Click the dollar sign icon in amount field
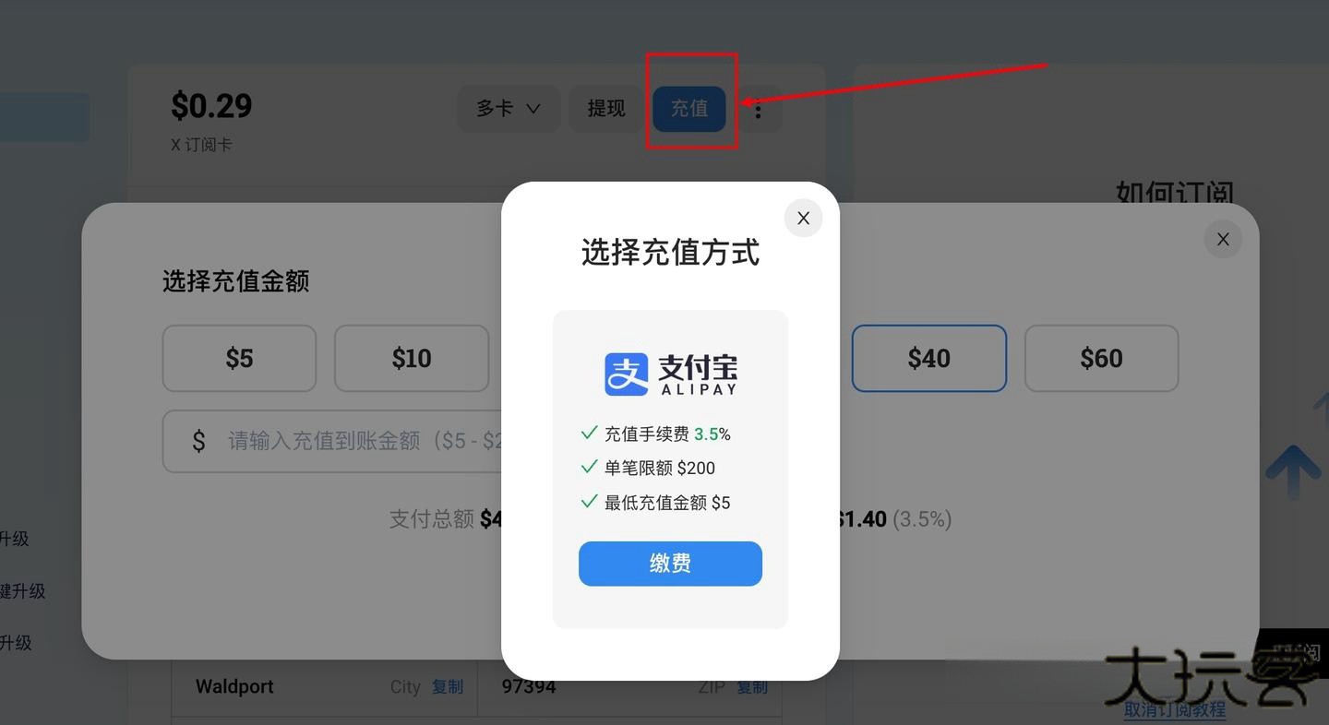This screenshot has height=725, width=1329. tap(198, 441)
